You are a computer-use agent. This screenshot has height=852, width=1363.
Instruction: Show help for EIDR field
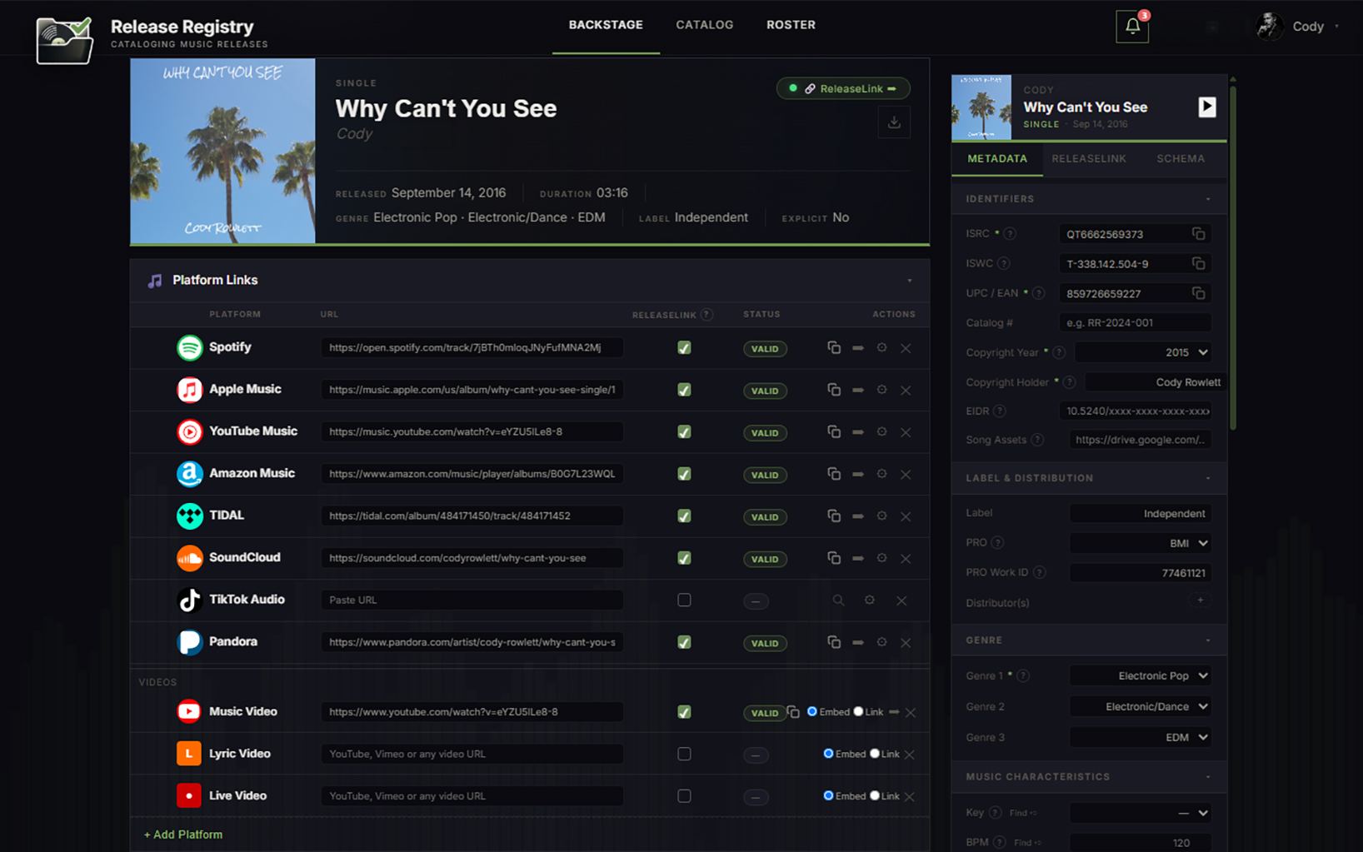(1000, 411)
